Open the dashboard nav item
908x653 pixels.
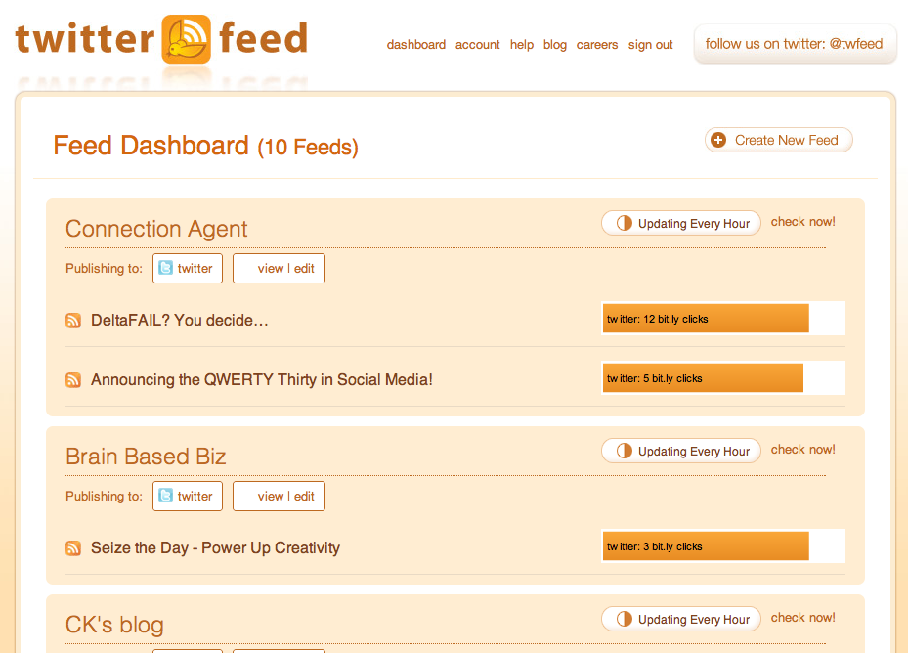coord(415,45)
